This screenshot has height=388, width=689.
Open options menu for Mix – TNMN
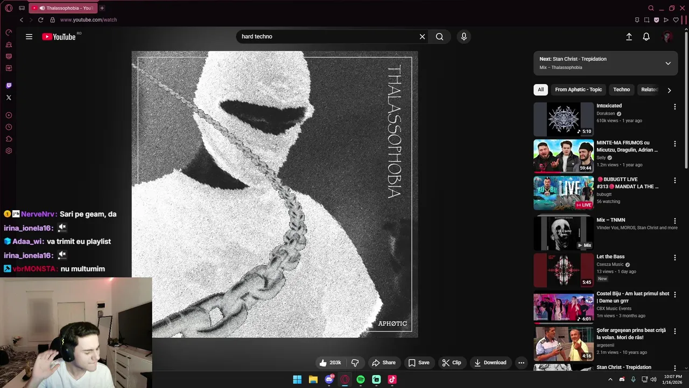(x=674, y=221)
